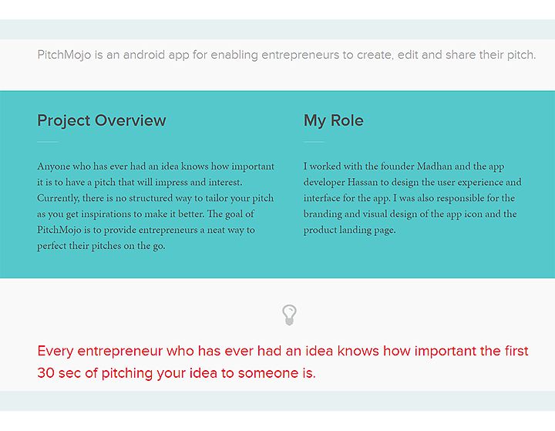Click the line starting "Currently, there is no structured"

(x=155, y=198)
